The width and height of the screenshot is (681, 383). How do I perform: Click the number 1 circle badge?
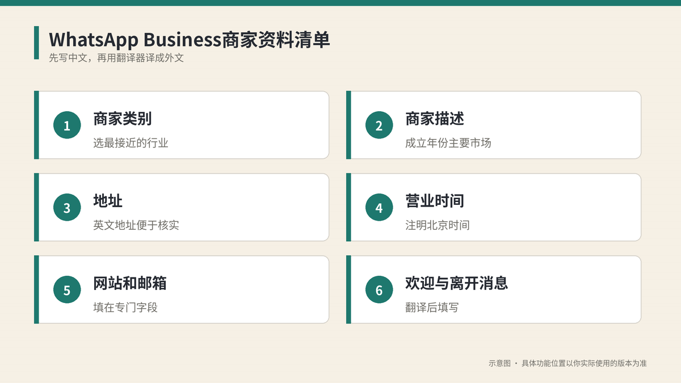[x=67, y=125]
